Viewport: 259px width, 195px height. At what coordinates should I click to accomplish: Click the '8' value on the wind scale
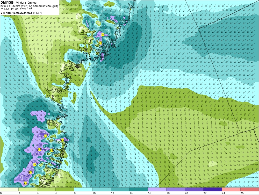[75, 193]
